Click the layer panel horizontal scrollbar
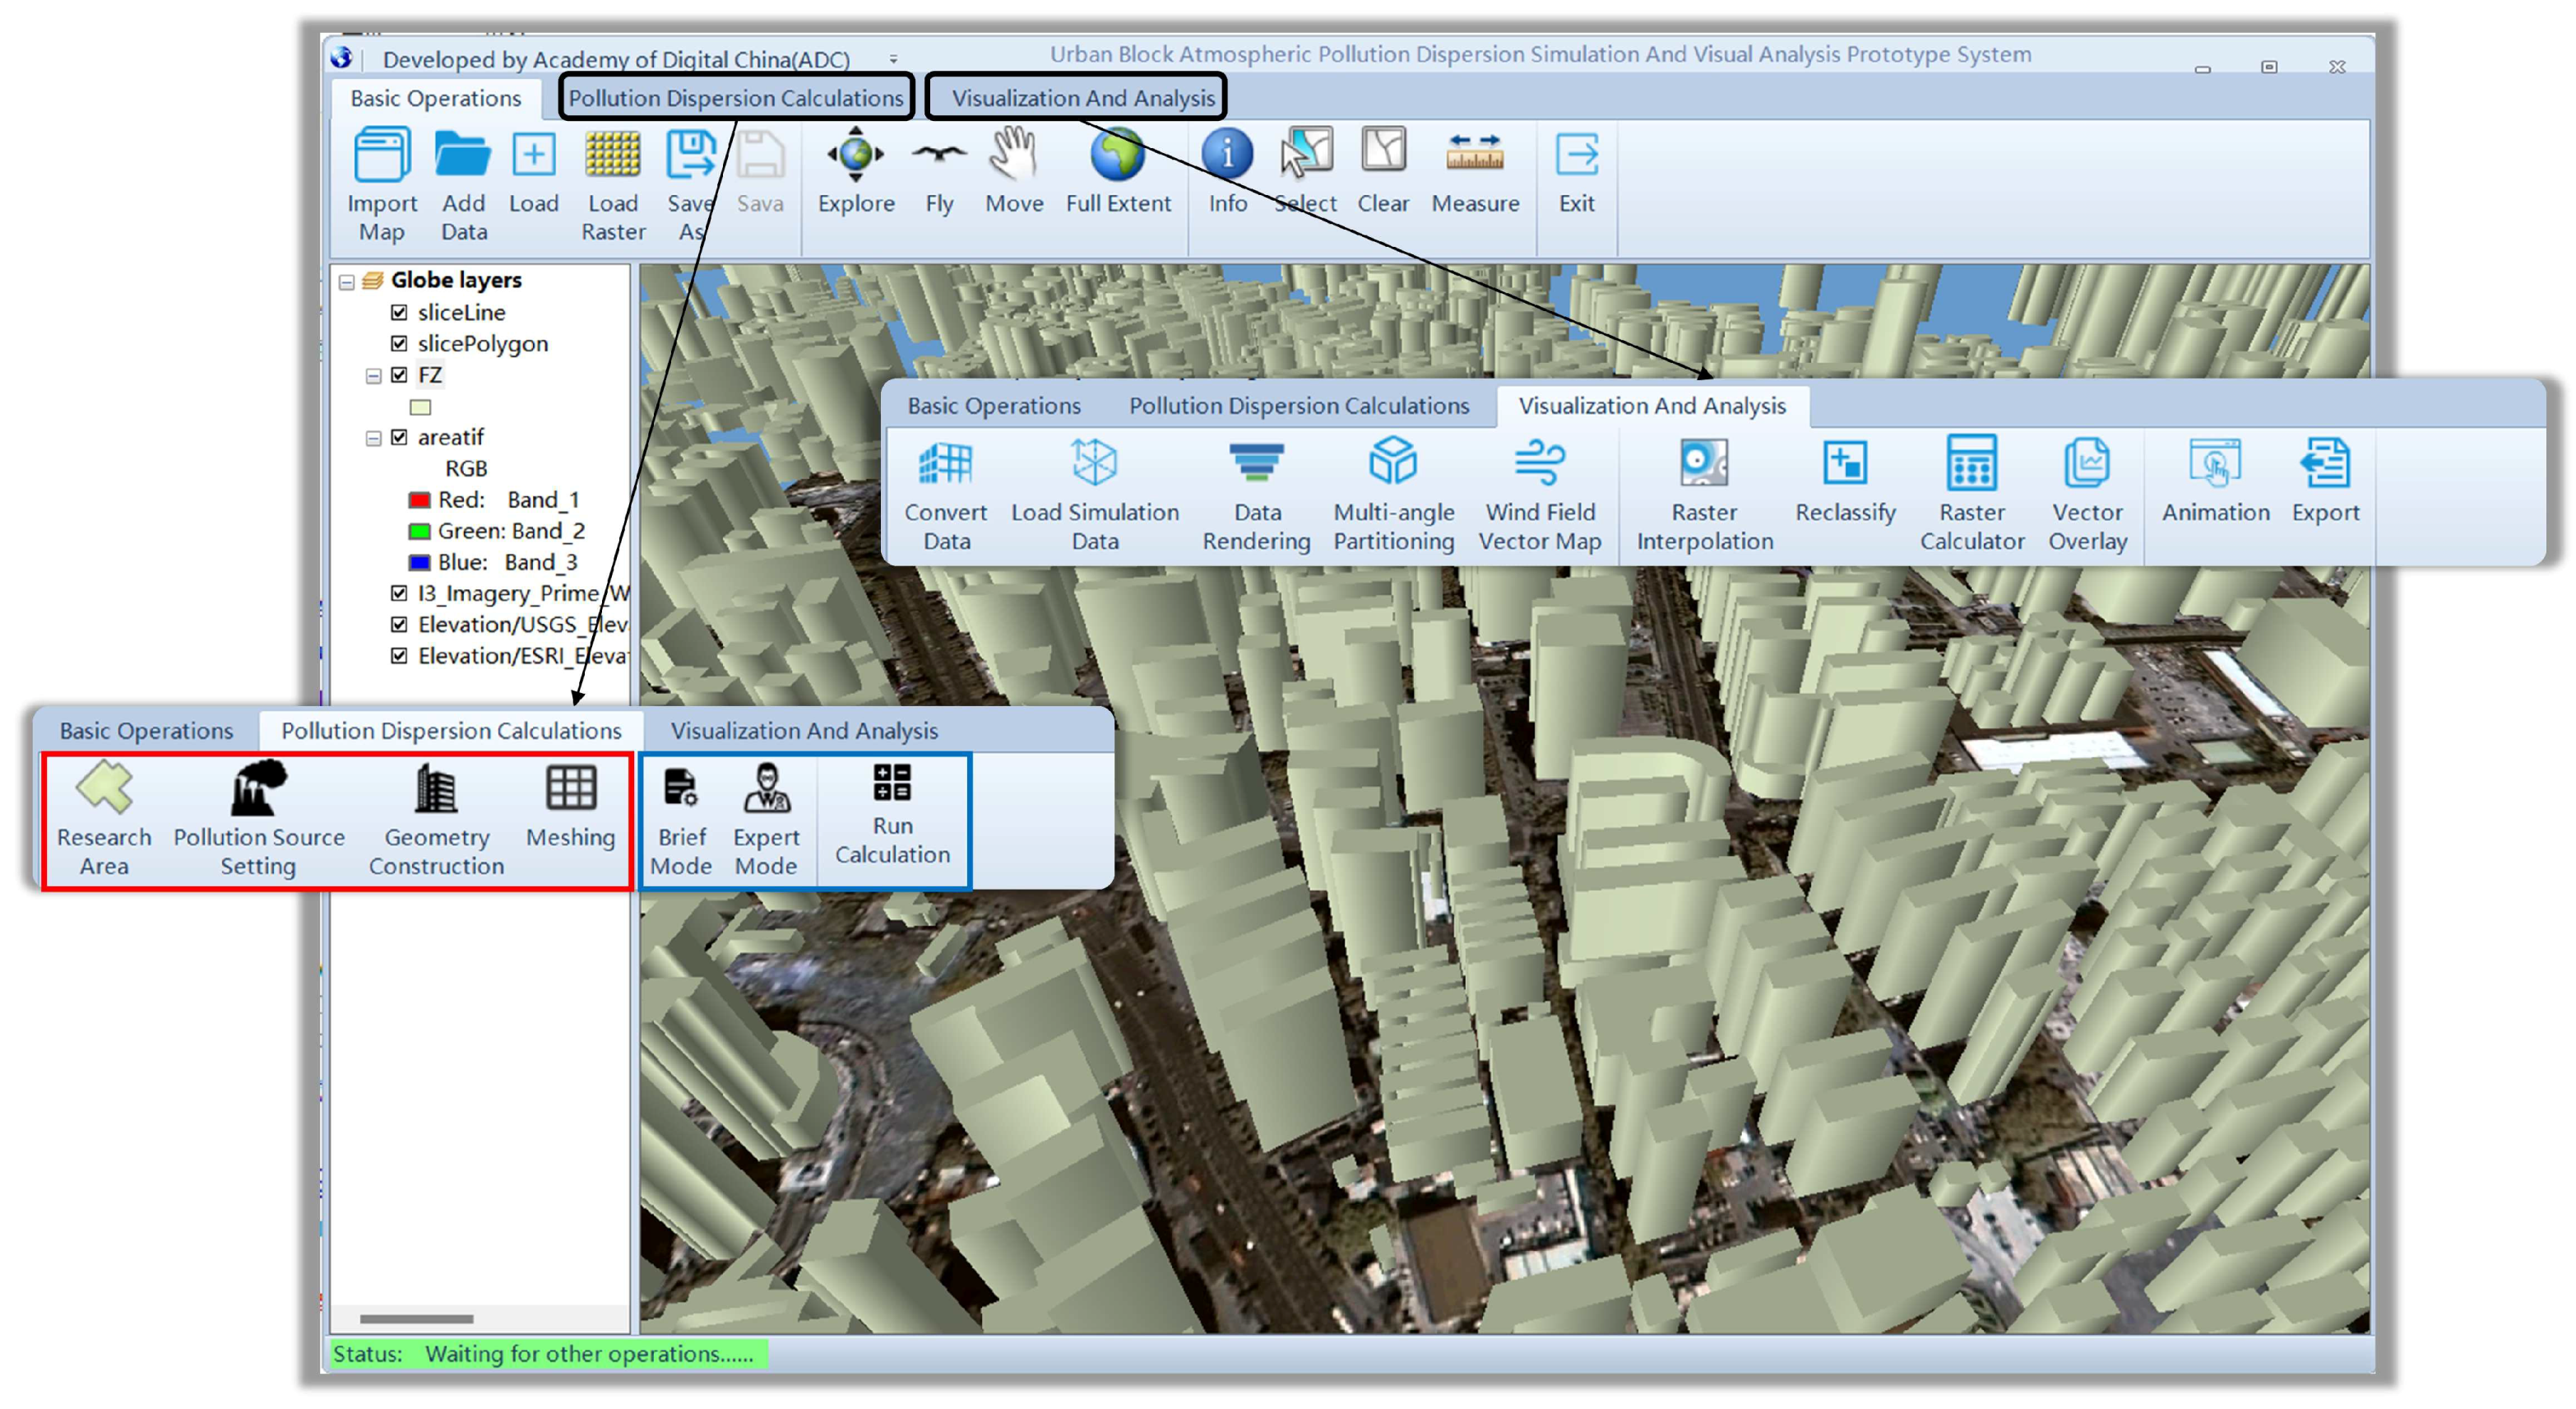Viewport: 2576px width, 1409px height. click(x=416, y=1318)
